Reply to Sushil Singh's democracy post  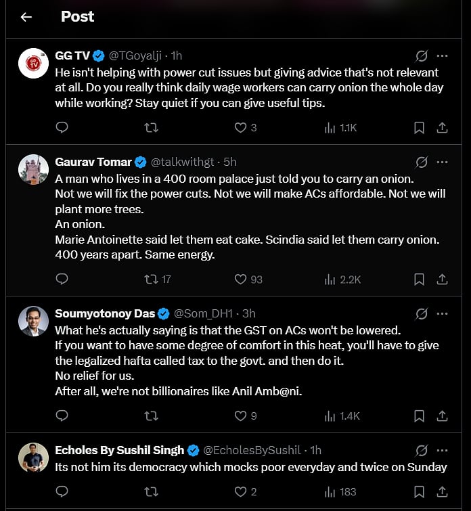[62, 491]
